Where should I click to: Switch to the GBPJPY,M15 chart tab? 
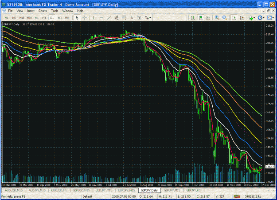[x=172, y=190]
